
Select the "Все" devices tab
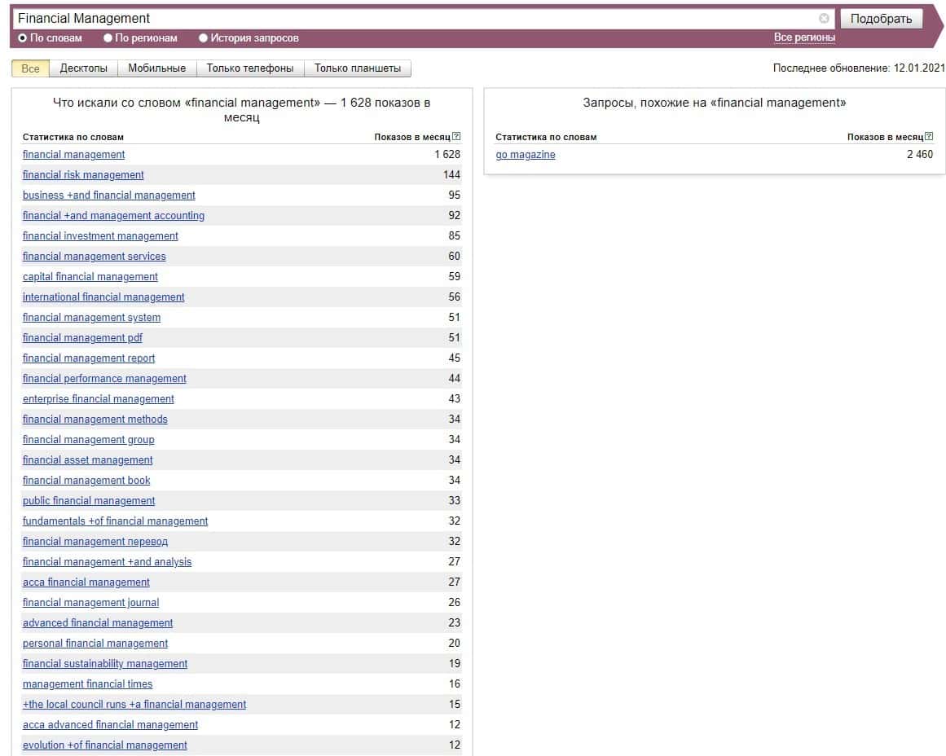pos(30,68)
